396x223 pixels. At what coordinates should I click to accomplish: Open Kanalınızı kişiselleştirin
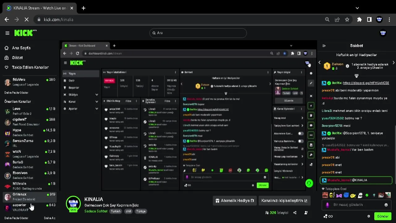tap(284, 200)
